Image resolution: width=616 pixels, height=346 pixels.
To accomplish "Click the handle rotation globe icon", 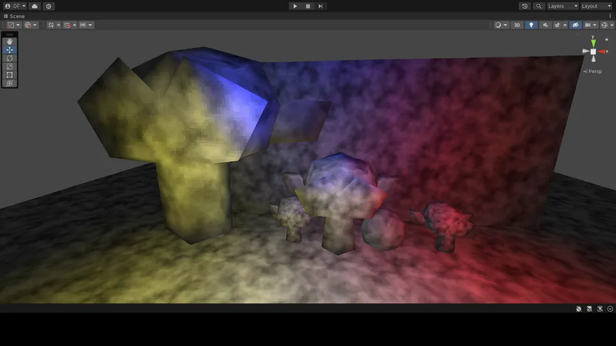I will point(28,25).
